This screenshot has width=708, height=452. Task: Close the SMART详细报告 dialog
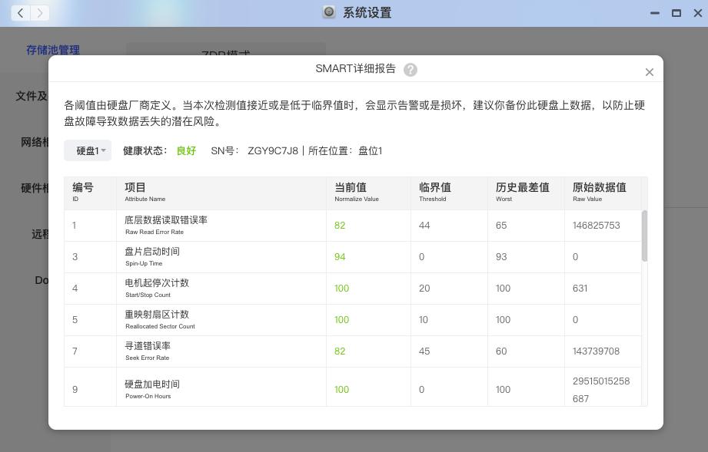649,71
